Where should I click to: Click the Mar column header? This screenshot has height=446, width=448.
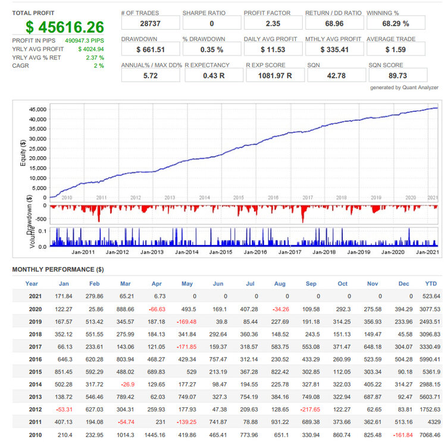[126, 284]
